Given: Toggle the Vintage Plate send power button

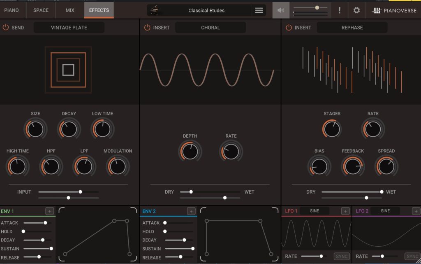Looking at the screenshot, I should [6, 28].
